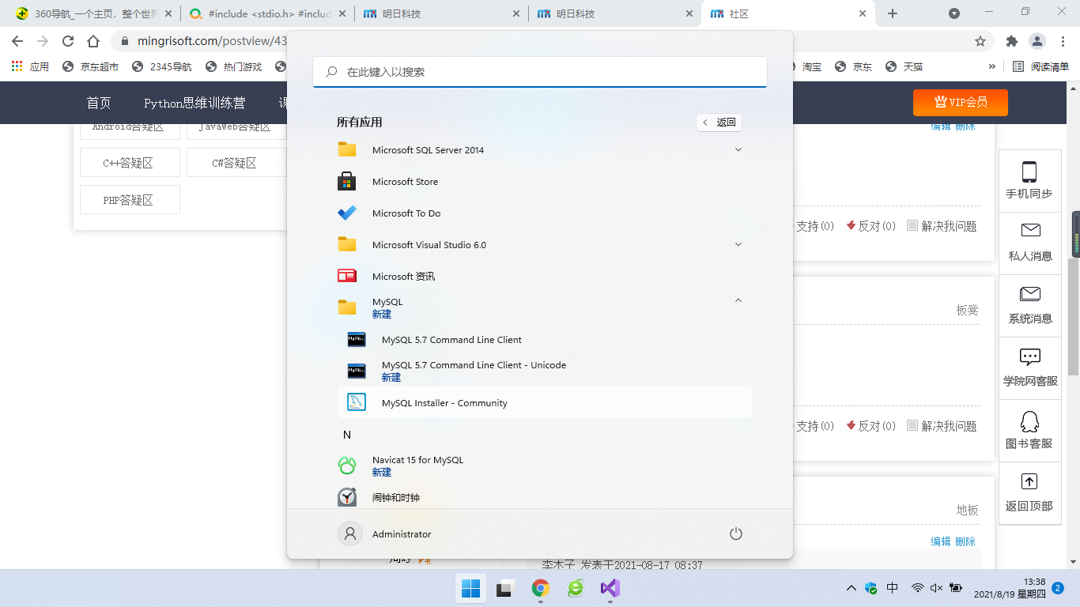Open notification center badge on taskbar
Viewport: 1080px width, 607px height.
[x=1058, y=588]
